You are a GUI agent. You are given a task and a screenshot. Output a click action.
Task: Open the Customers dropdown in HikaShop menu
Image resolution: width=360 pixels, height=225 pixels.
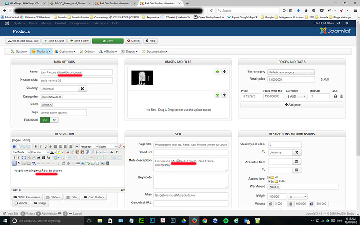(x=65, y=51)
